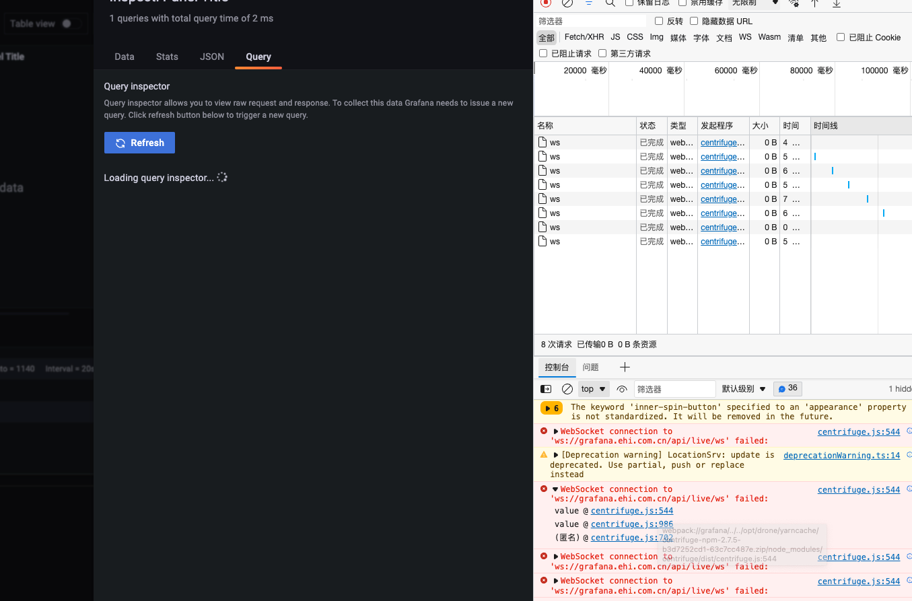The width and height of the screenshot is (912, 601).
Task: Open the console sidebar icon
Action: [545, 388]
